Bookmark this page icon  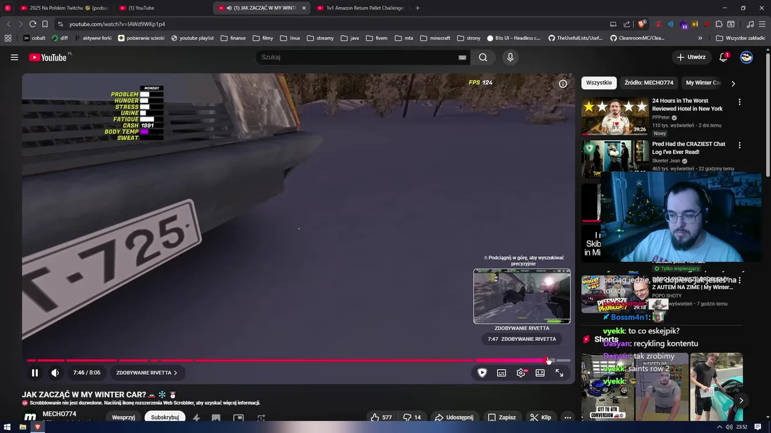pyautogui.click(x=45, y=24)
